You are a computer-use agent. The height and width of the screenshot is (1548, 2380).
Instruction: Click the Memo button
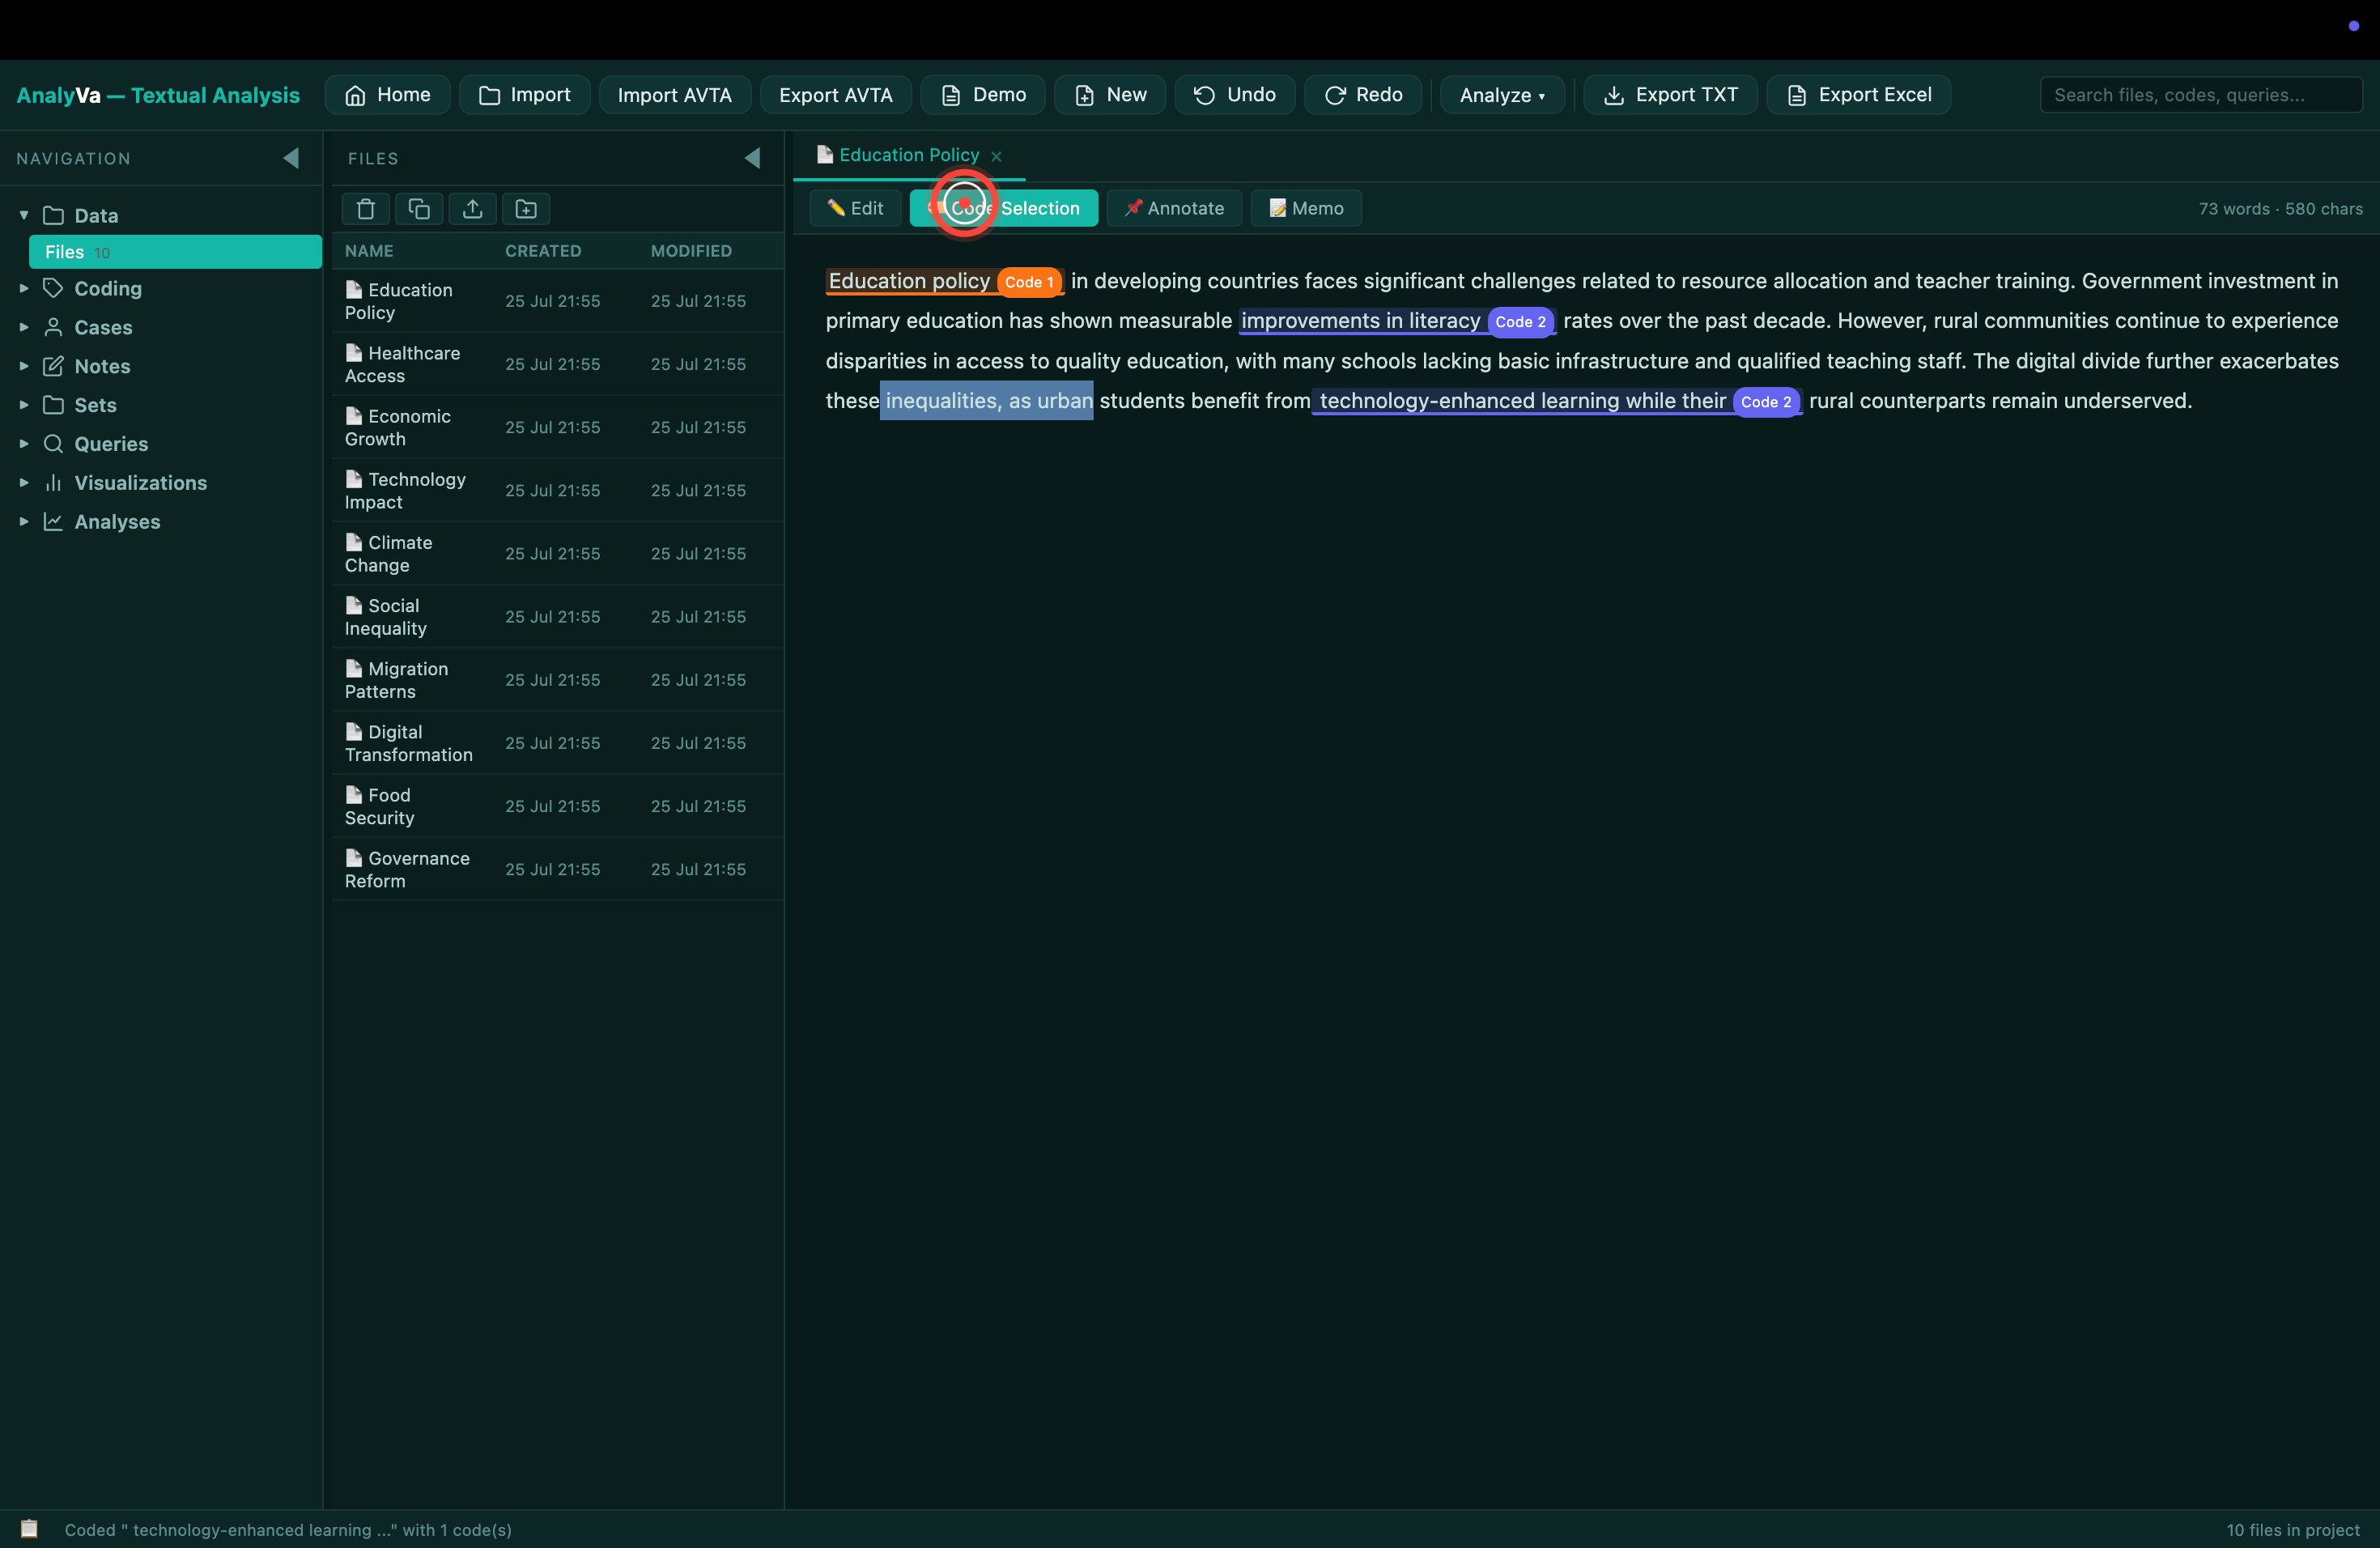pyautogui.click(x=1306, y=208)
